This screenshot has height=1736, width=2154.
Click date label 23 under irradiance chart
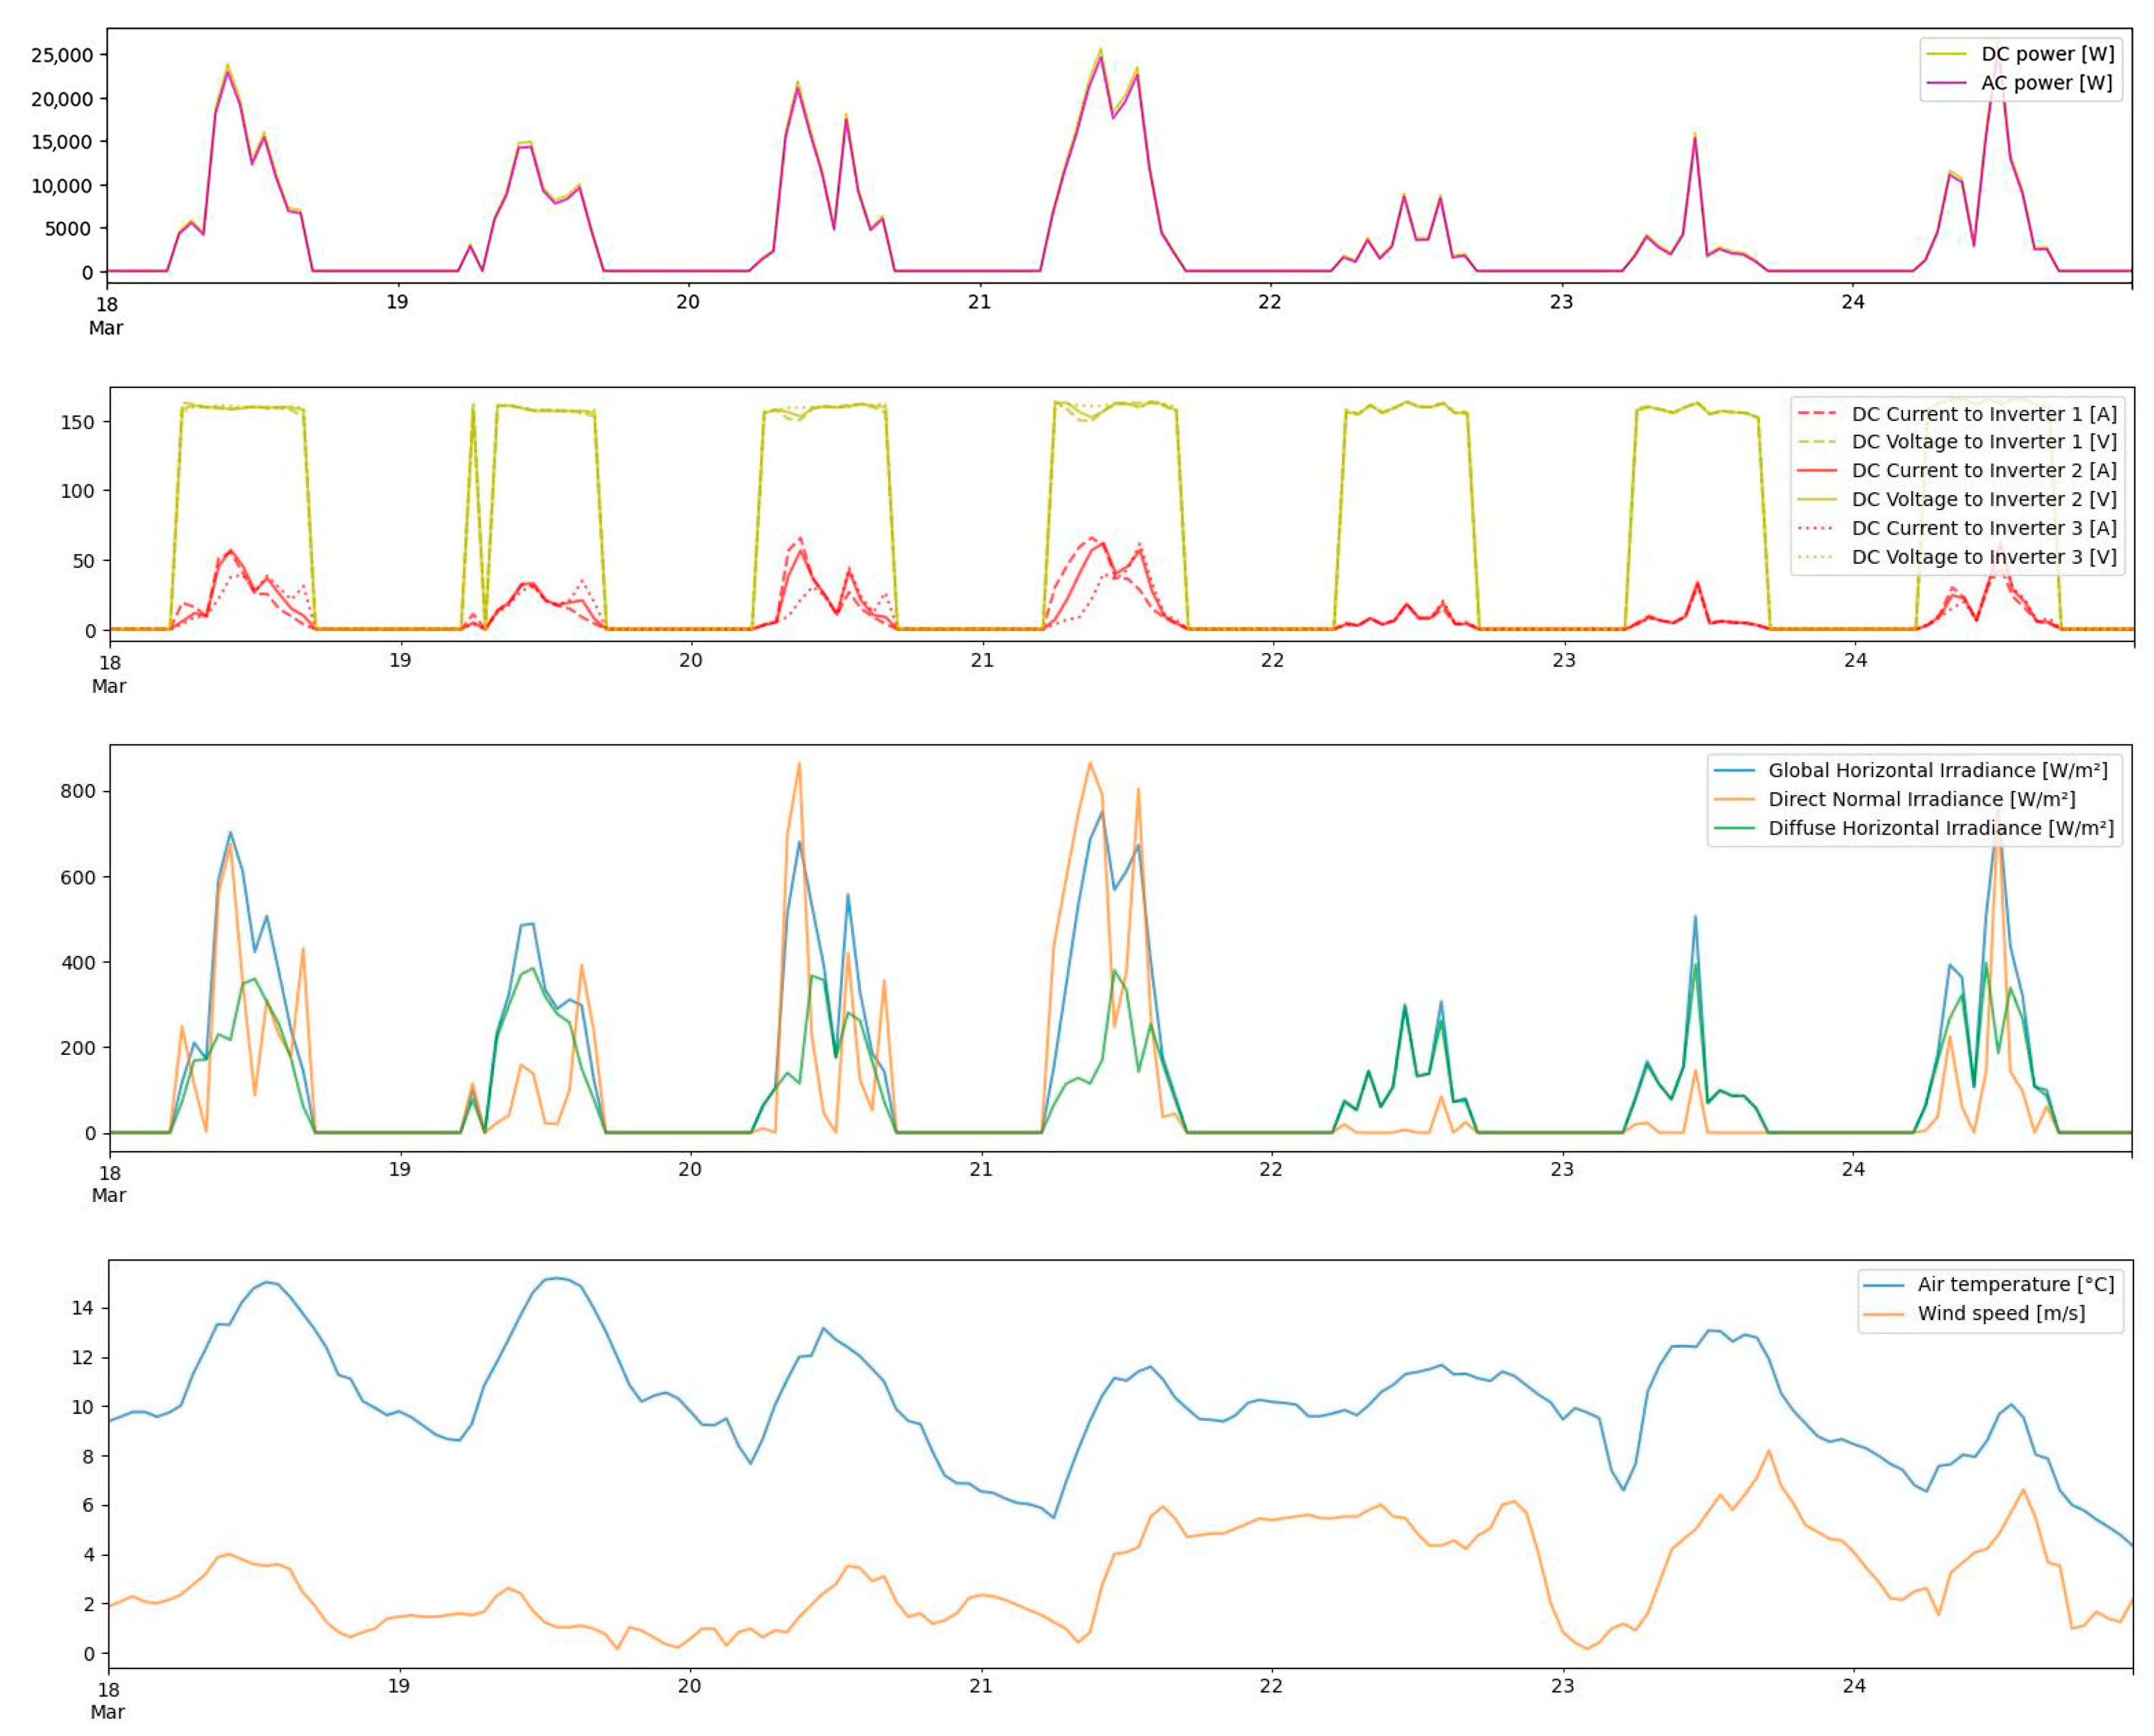pos(1562,1169)
